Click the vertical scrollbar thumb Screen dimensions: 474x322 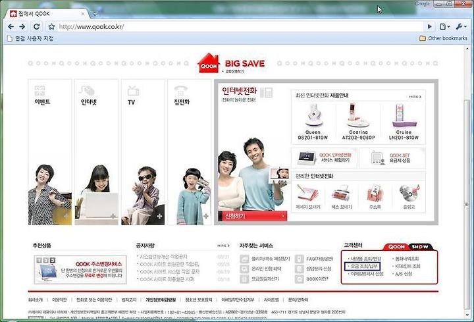(x=467, y=204)
